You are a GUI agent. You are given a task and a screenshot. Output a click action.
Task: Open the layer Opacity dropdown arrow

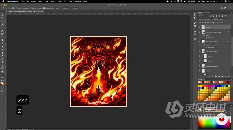coord(225,19)
